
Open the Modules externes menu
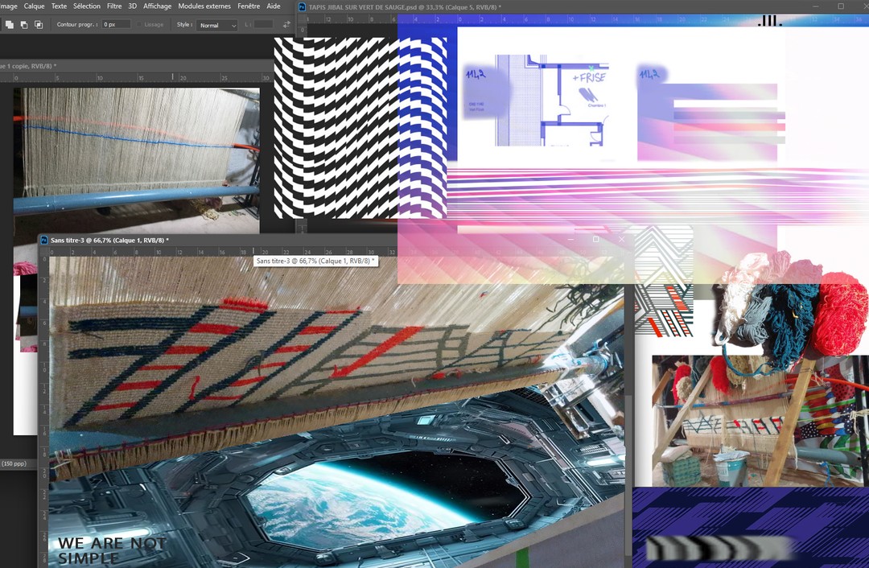pos(204,6)
